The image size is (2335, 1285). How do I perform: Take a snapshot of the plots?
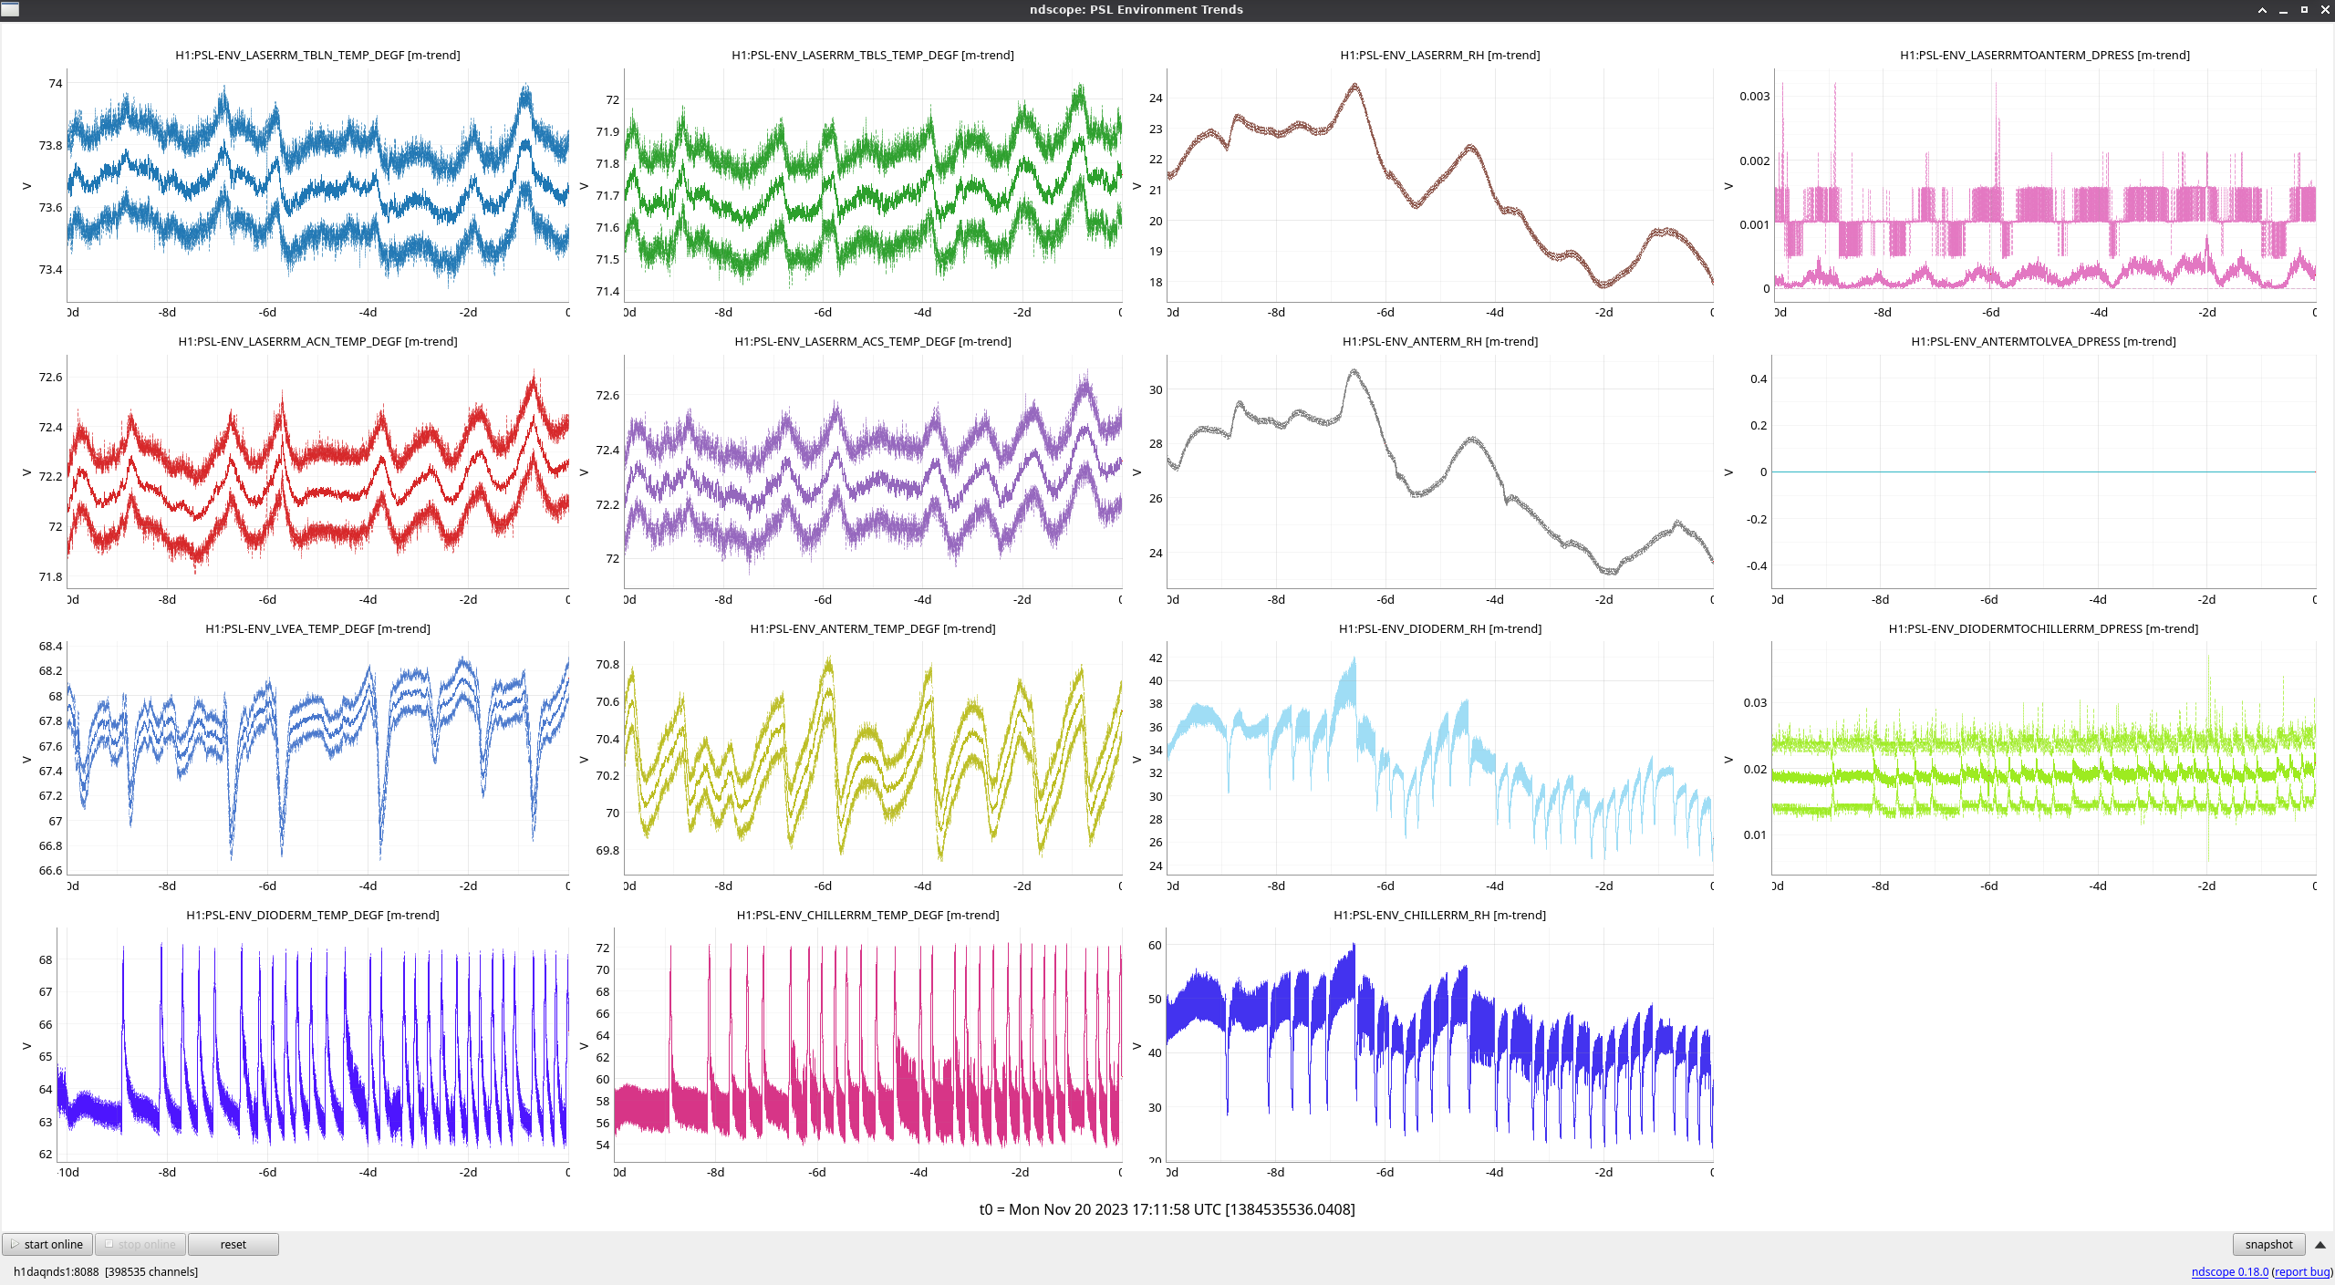pos(2268,1244)
